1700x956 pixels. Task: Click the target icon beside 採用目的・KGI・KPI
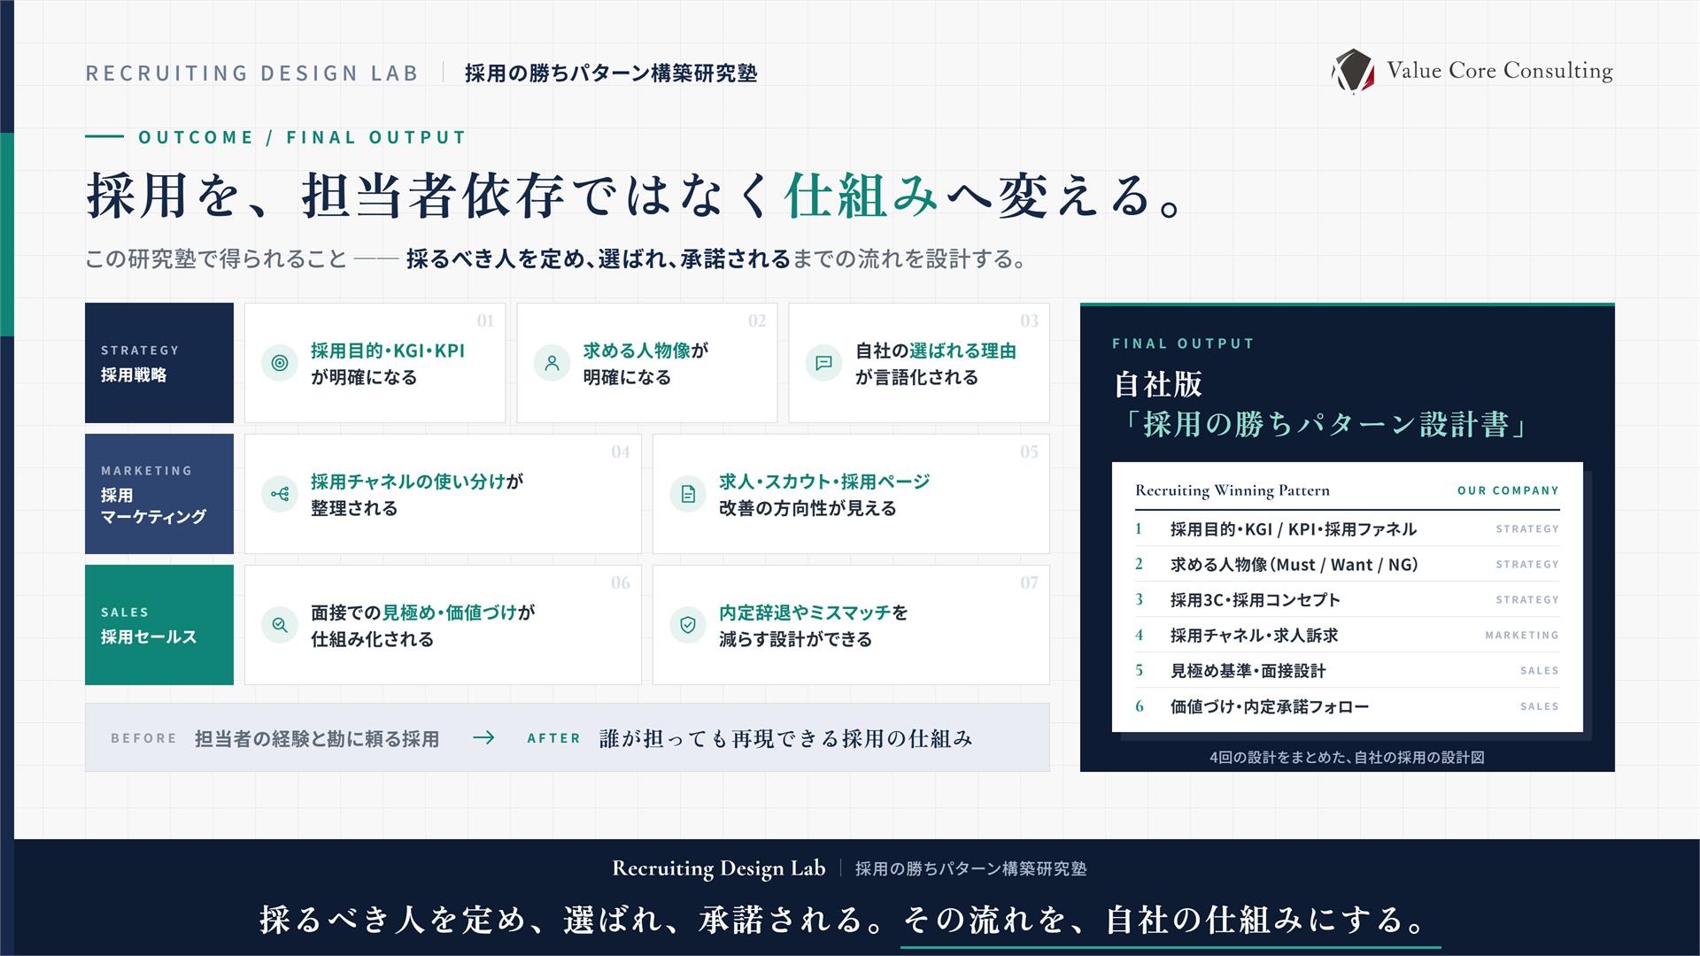click(x=280, y=363)
